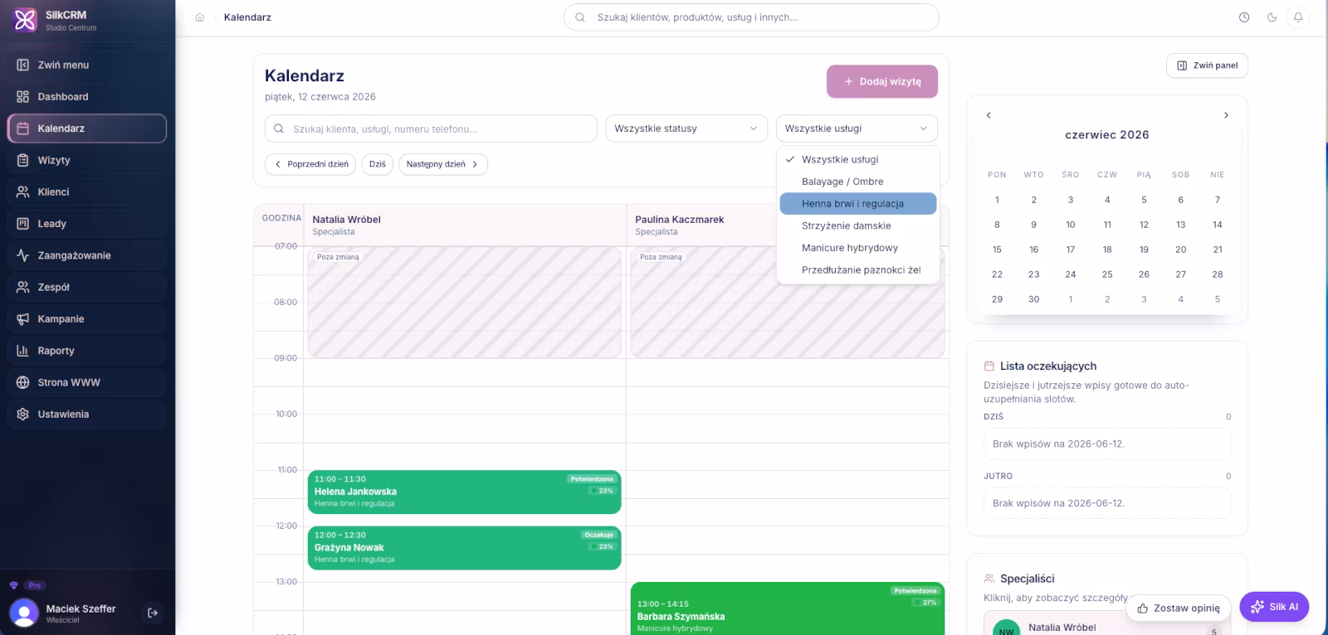Go to Zespół page
The width and height of the screenshot is (1328, 635).
coord(87,287)
